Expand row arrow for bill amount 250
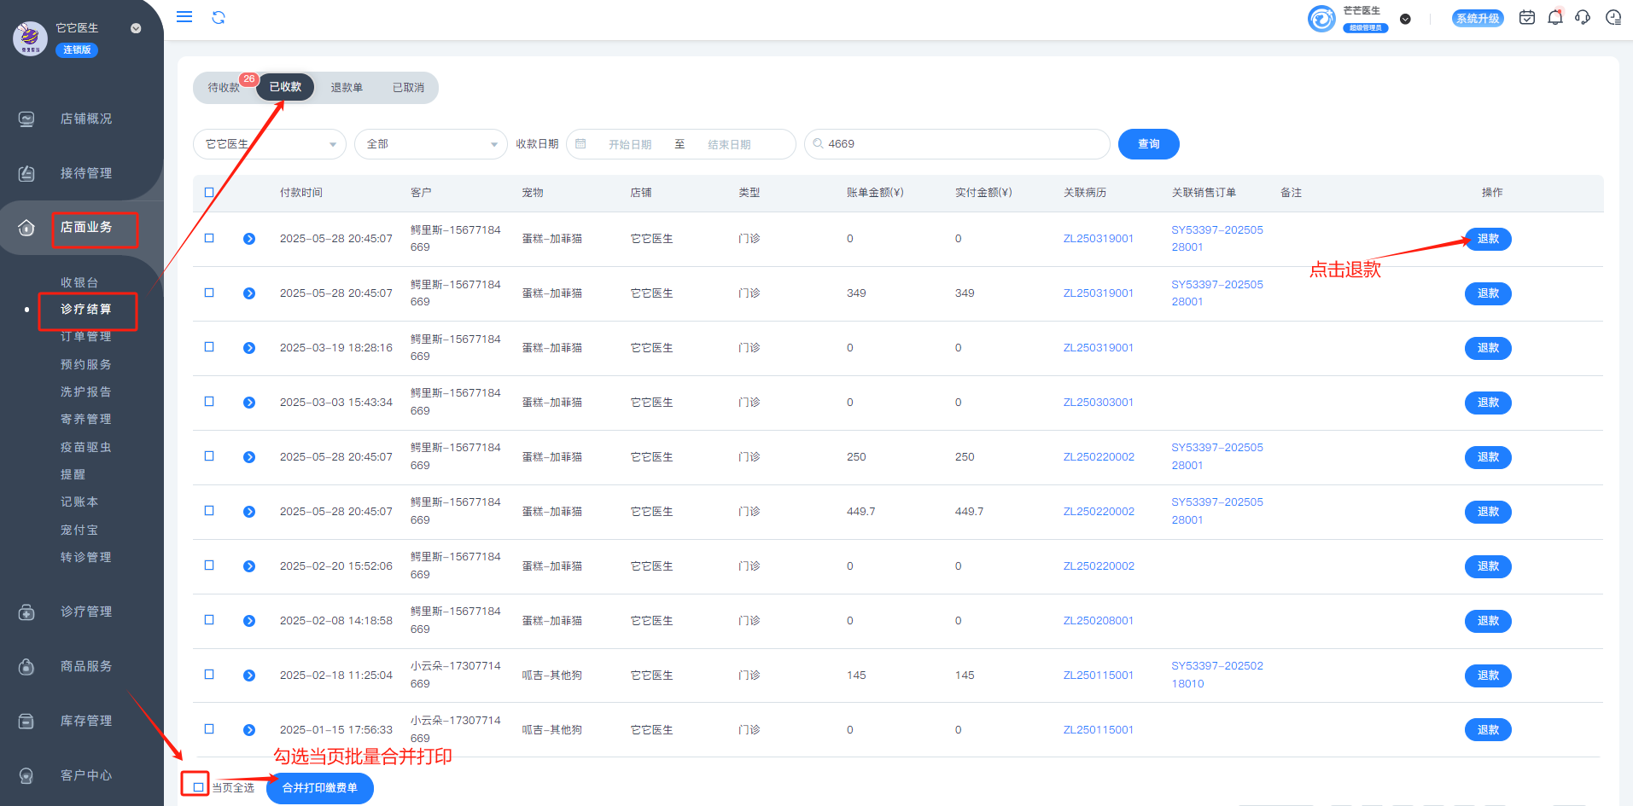1633x806 pixels. click(249, 457)
